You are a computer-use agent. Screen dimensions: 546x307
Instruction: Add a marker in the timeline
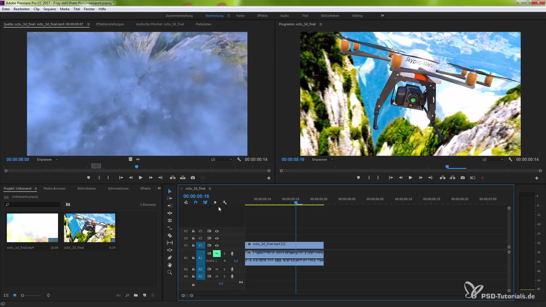[x=215, y=203]
